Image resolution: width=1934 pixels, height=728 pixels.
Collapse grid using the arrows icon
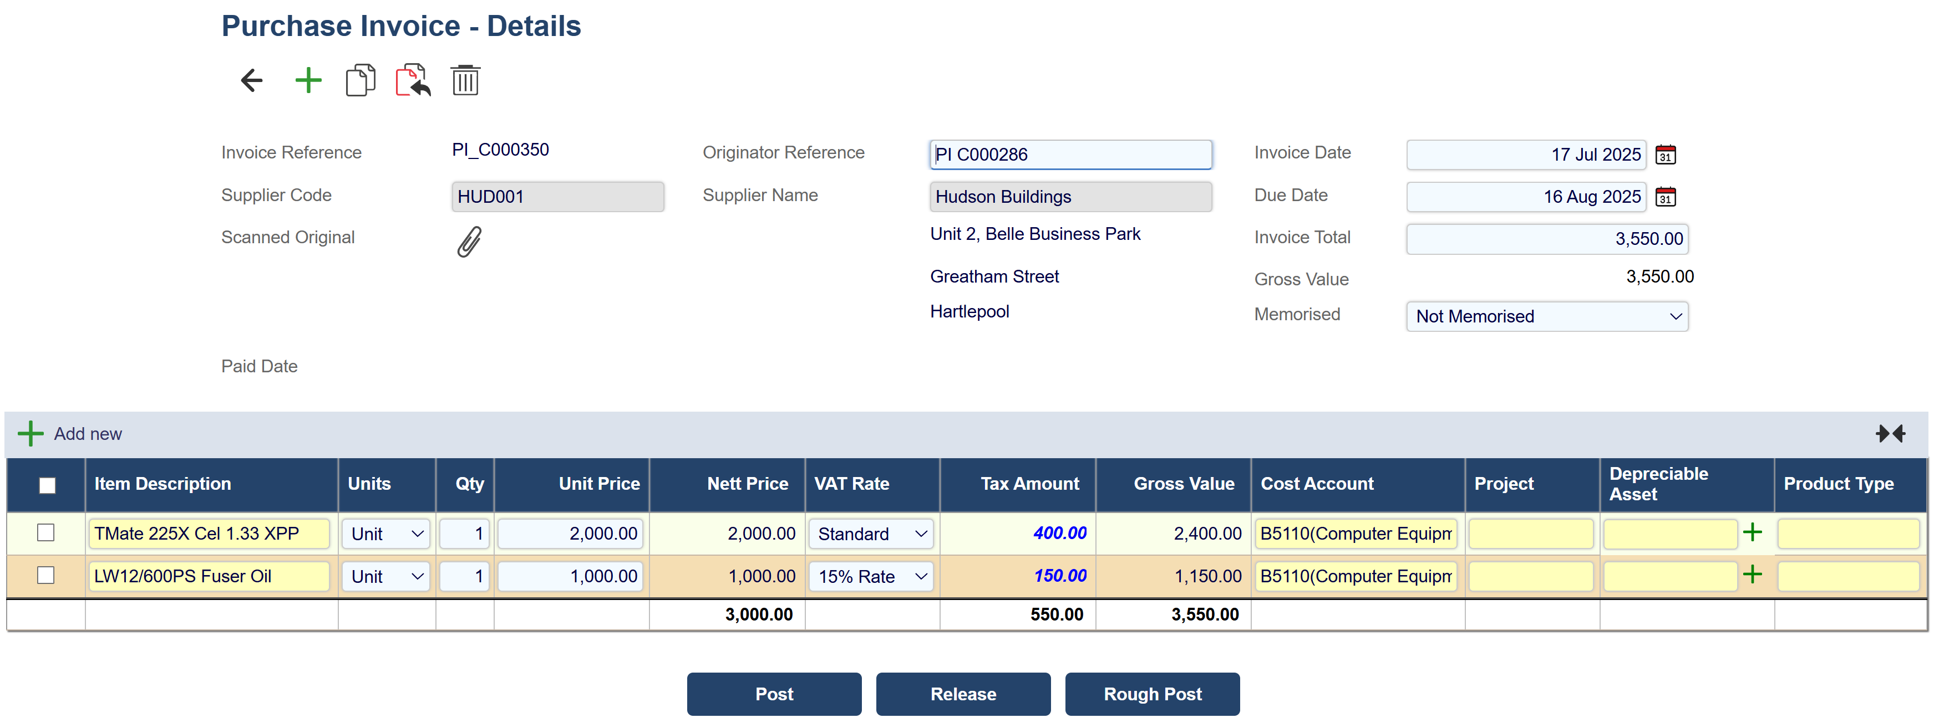pos(1889,433)
